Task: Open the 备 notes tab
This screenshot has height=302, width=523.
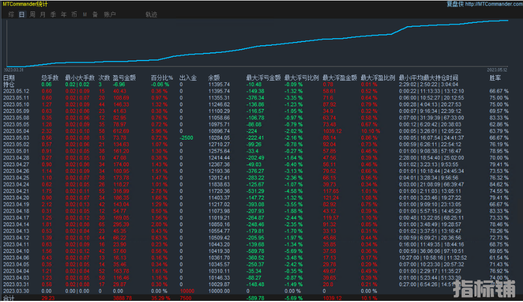Action: 95,14
